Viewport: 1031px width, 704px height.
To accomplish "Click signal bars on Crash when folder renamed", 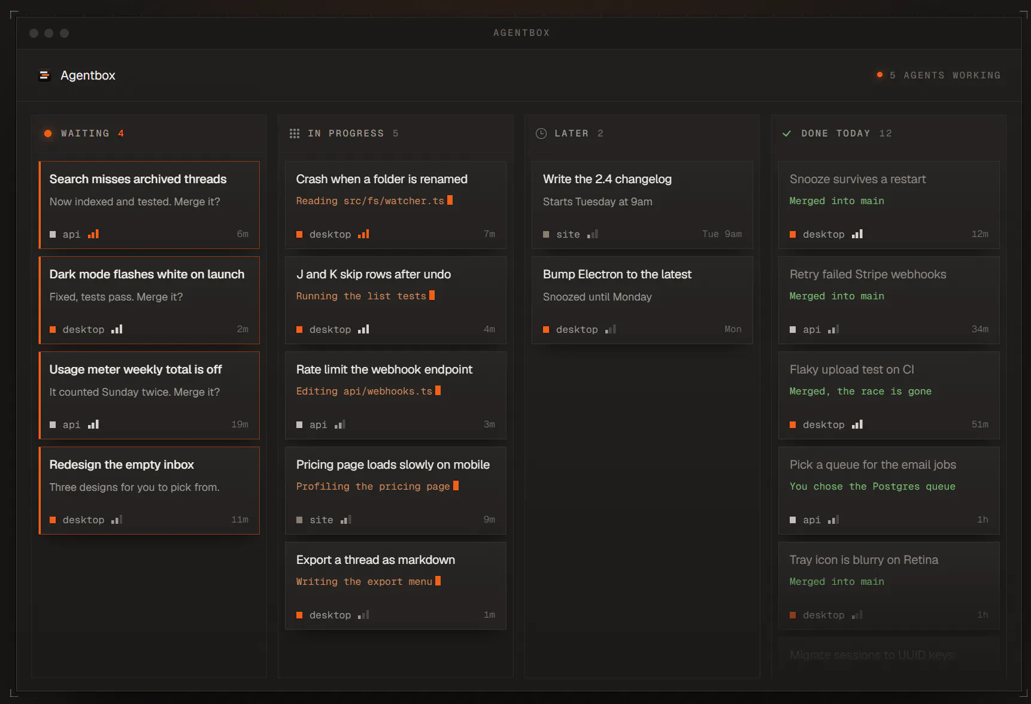I will coord(364,234).
